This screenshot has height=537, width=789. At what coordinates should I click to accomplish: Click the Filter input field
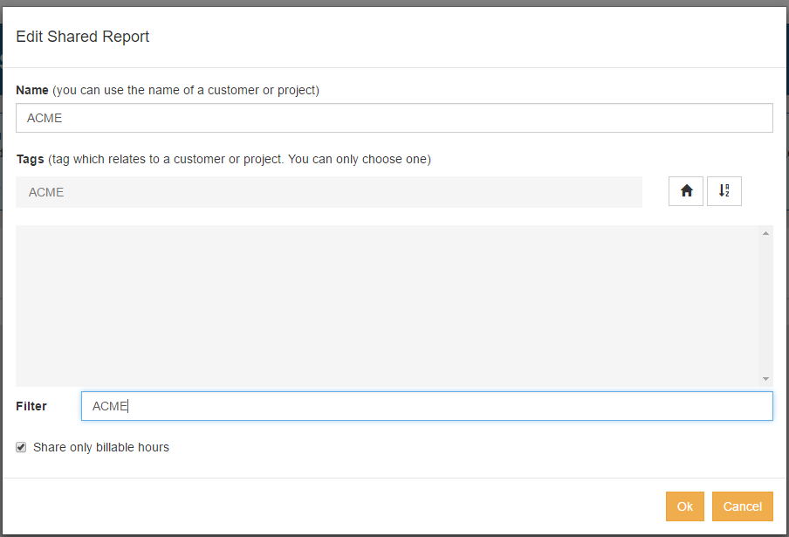[x=427, y=406]
